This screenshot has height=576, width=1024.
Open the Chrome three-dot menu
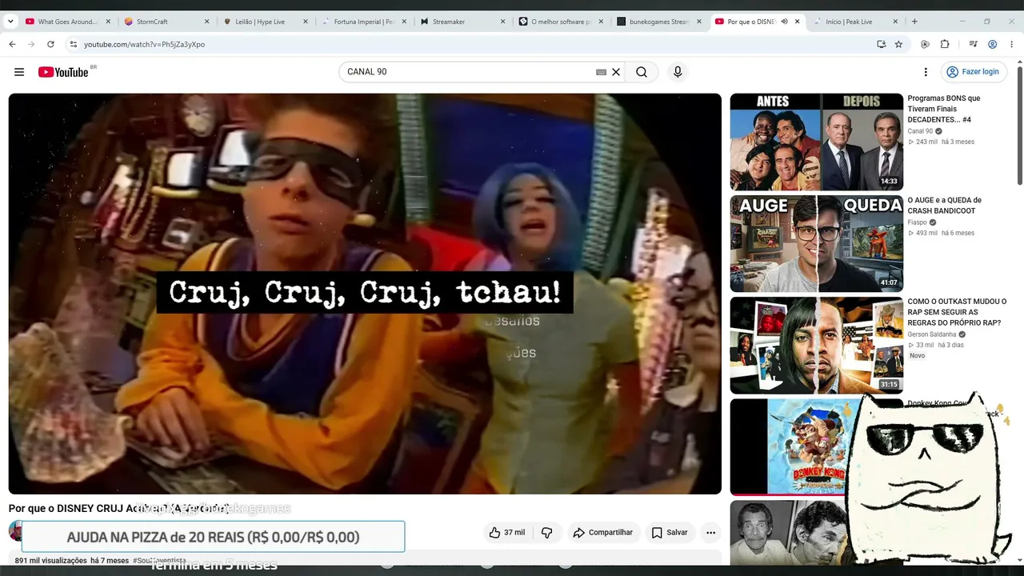click(1011, 44)
